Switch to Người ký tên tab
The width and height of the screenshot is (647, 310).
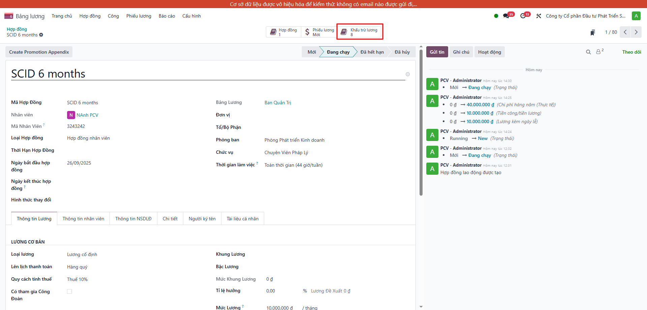click(202, 219)
